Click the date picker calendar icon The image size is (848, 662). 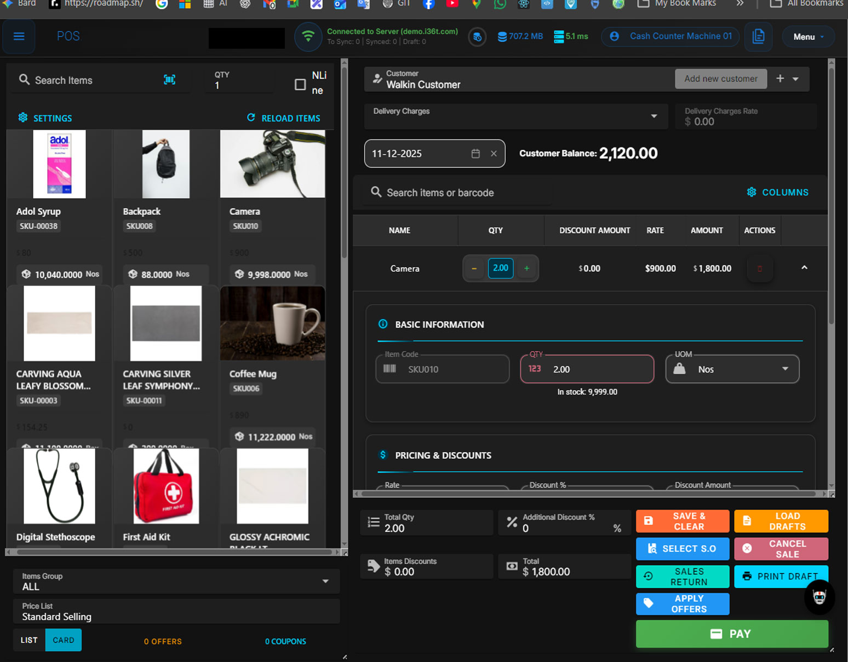pos(475,154)
